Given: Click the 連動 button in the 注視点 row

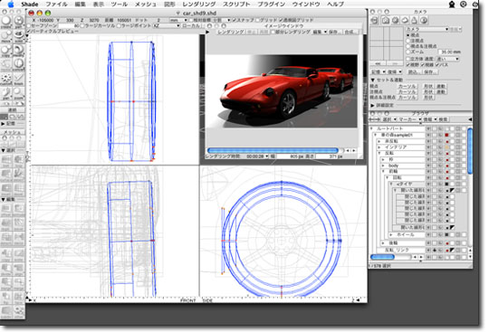Looking at the screenshot, I should [441, 92].
